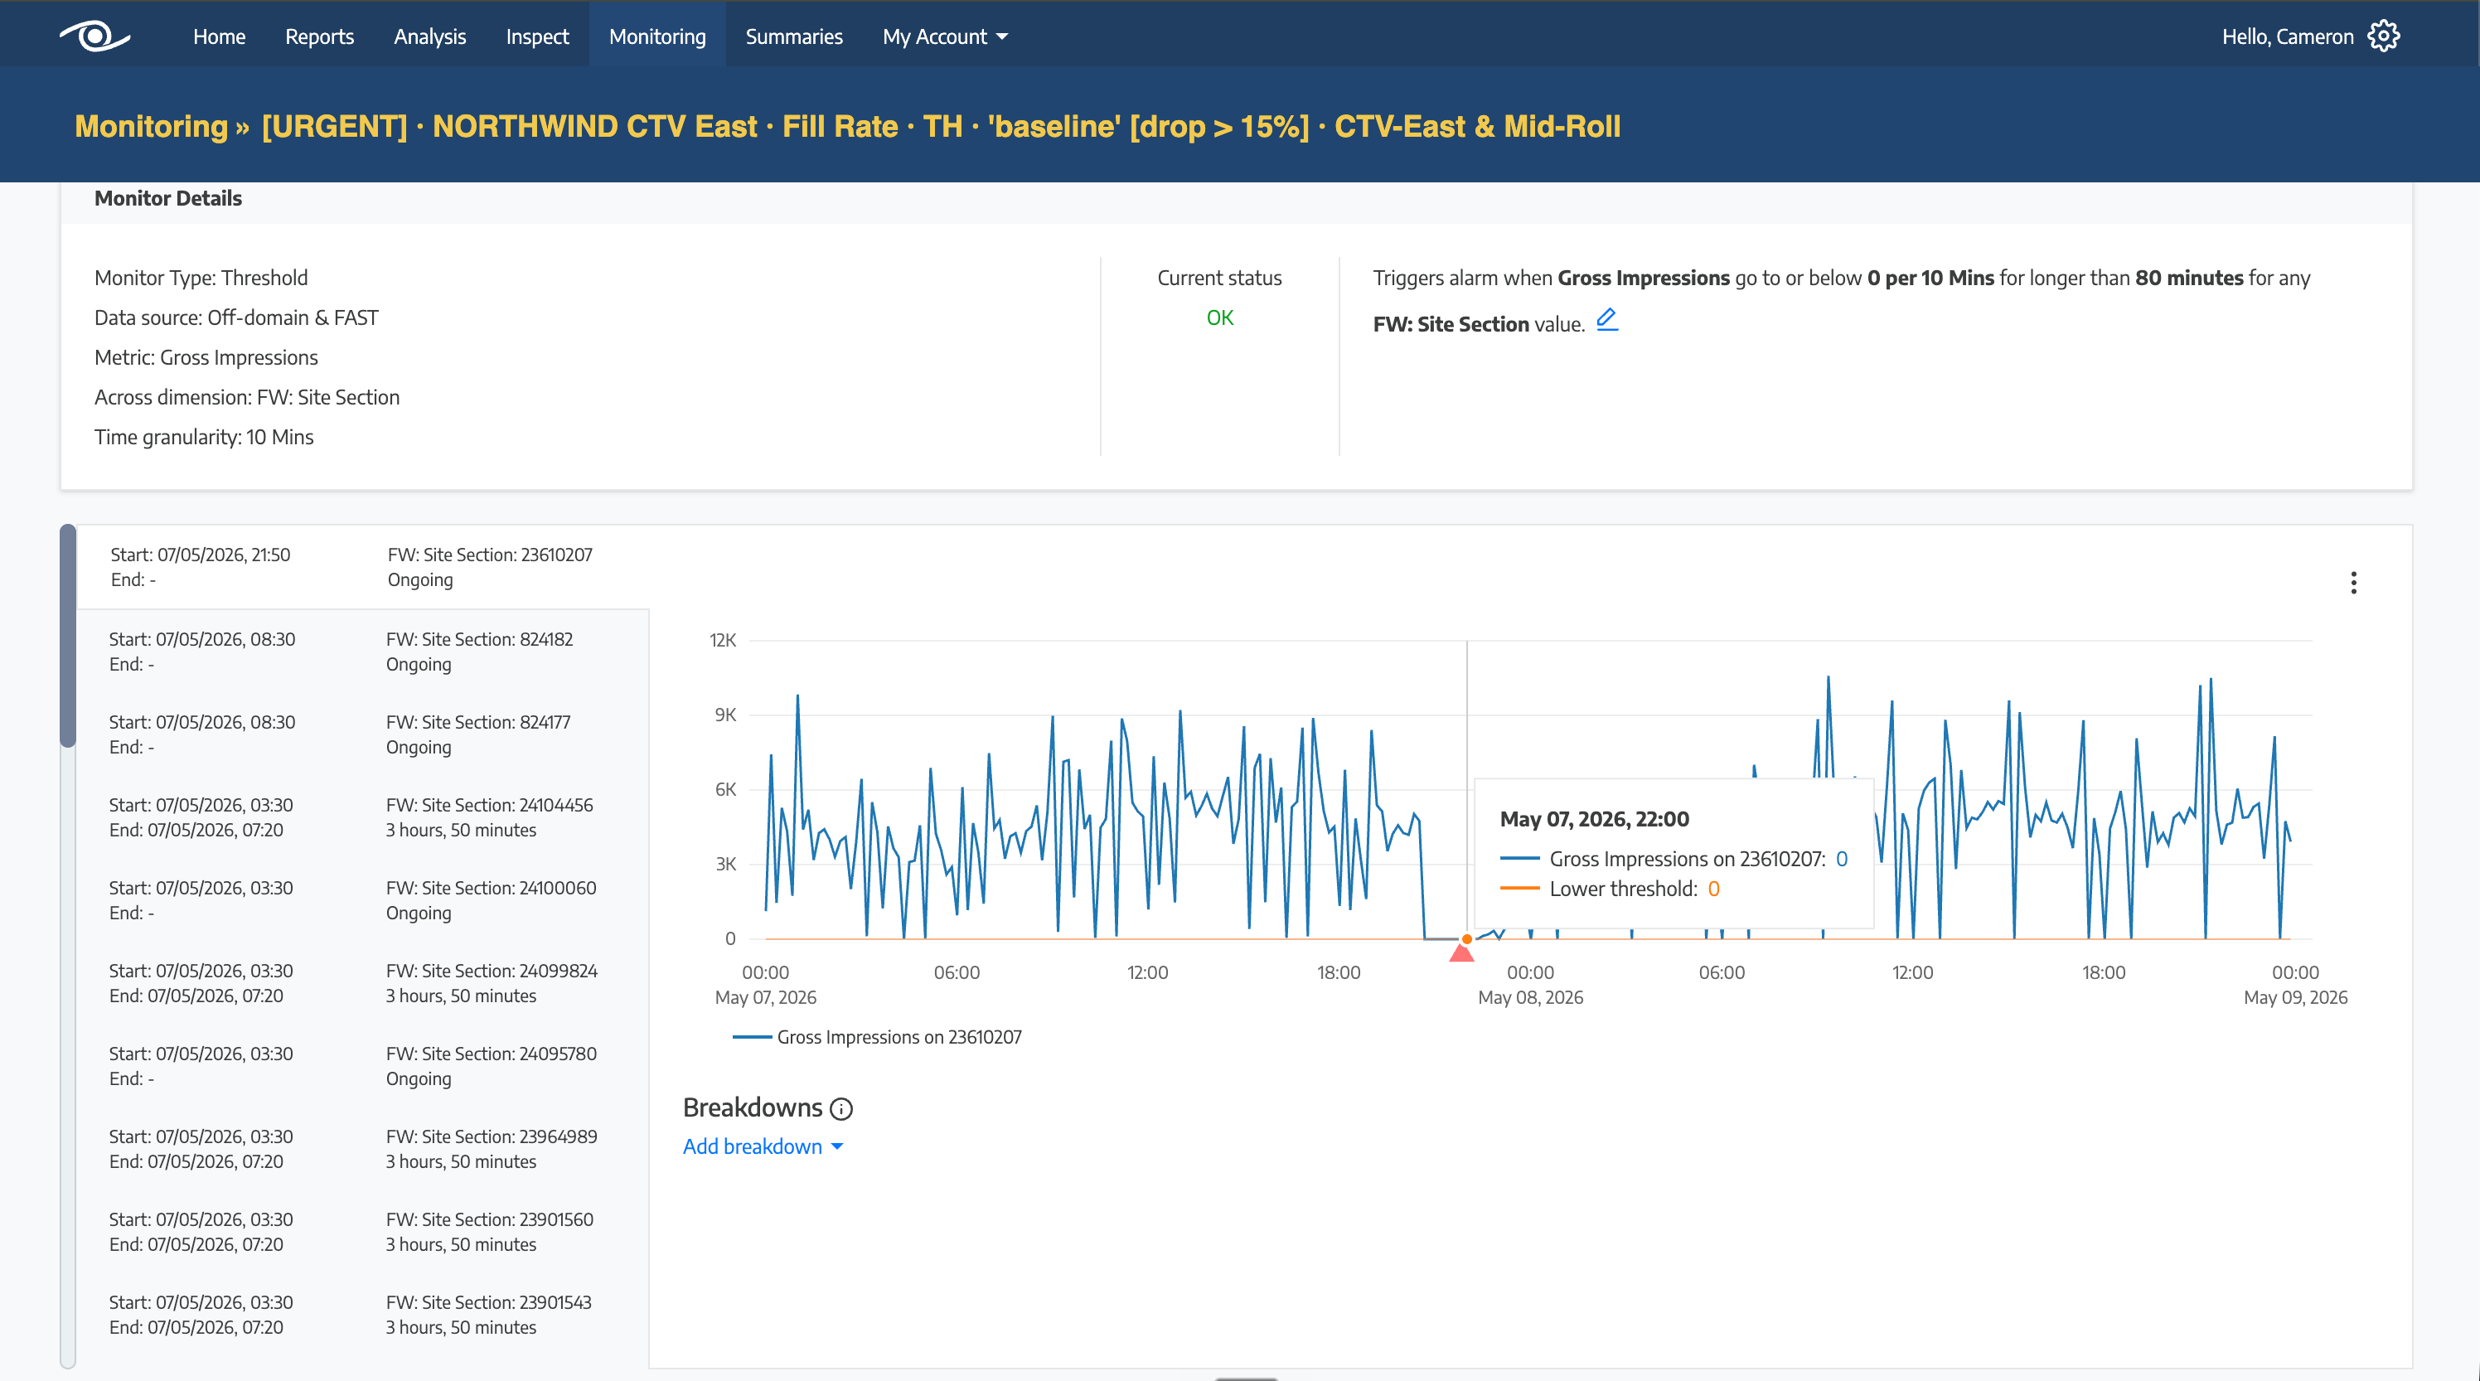Select alarm for Site Section 23610207
Screen dimensions: 2480x1381
(x=362, y=567)
